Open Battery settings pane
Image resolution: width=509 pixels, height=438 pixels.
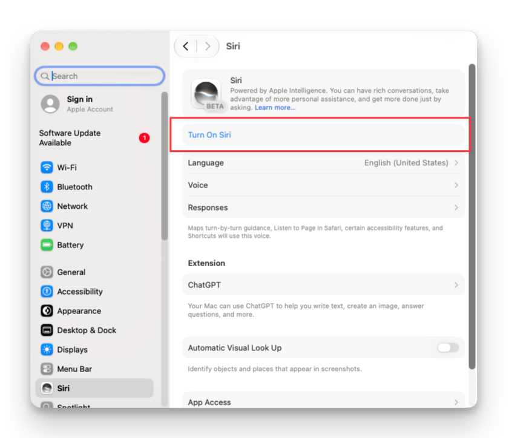point(94,245)
